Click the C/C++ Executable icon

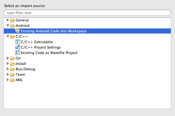click(18, 42)
